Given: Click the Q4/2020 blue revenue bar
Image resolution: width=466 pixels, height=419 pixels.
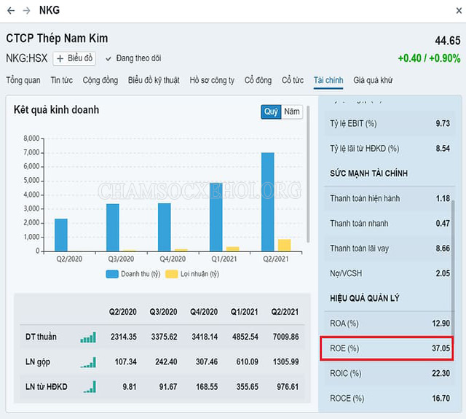Looking at the screenshot, I should [165, 227].
